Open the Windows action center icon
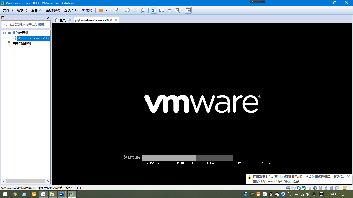Image resolution: width=353 pixels, height=198 pixels. 343,194
